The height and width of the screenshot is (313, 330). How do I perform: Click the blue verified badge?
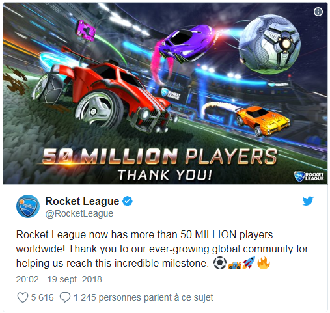tap(128, 201)
